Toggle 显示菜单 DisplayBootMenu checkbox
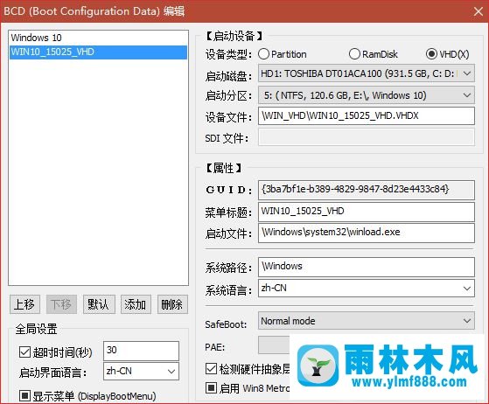 tap(24, 396)
